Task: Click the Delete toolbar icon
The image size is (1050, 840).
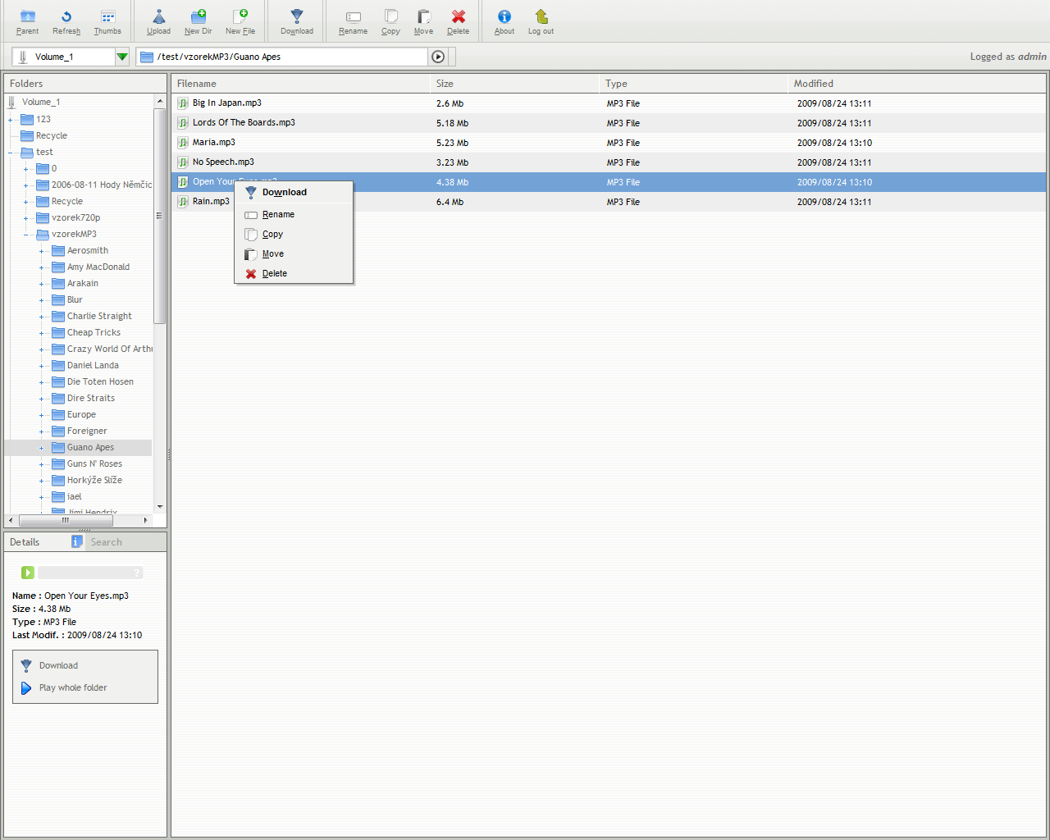Action: (x=459, y=16)
